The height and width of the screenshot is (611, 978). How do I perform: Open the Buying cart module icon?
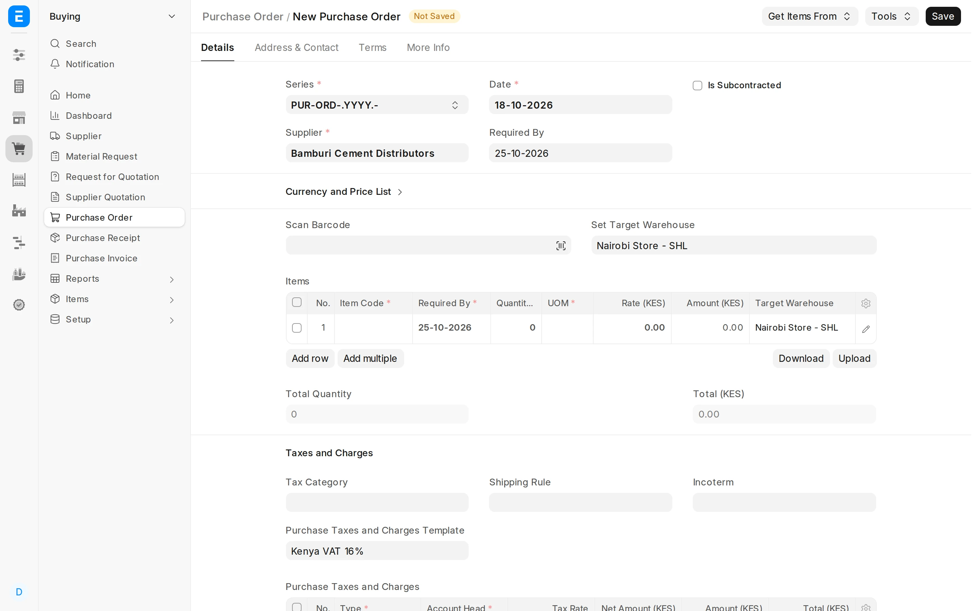(x=19, y=148)
